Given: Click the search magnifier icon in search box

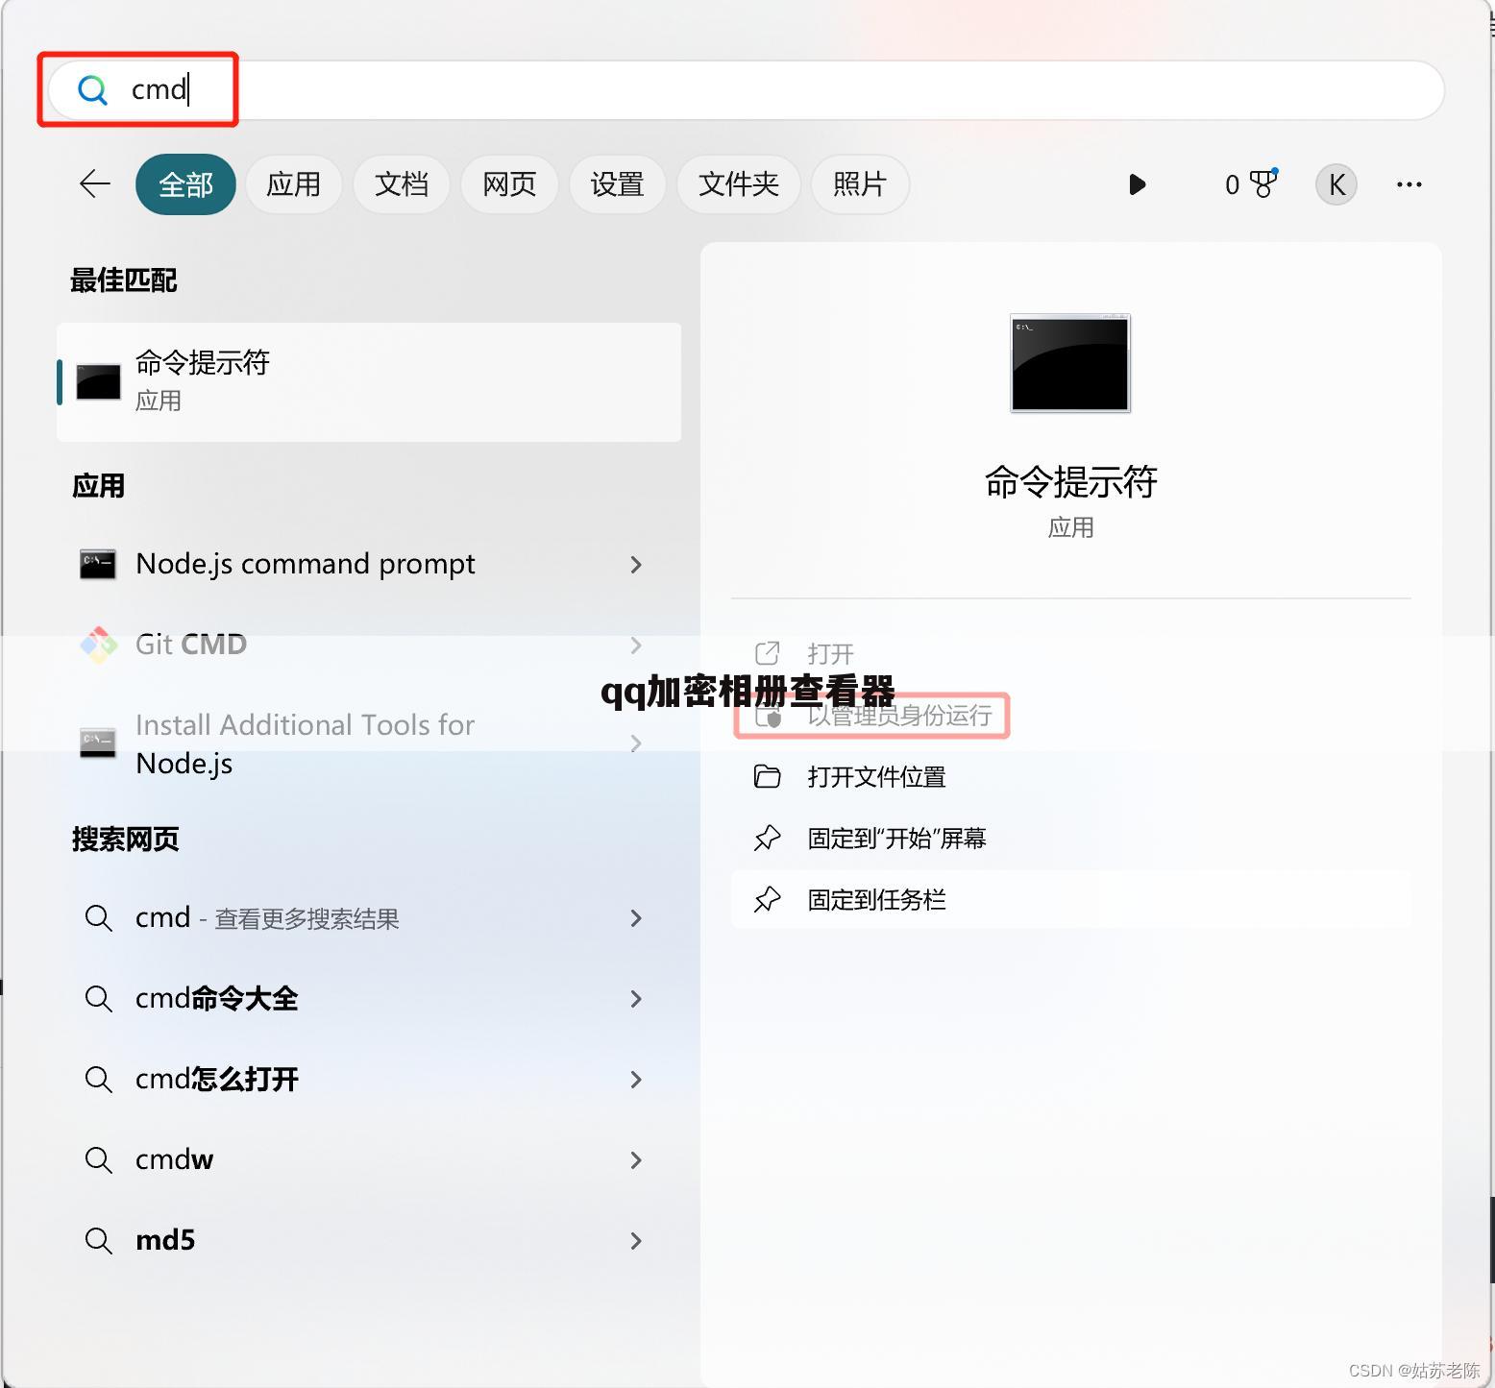Looking at the screenshot, I should point(92,90).
